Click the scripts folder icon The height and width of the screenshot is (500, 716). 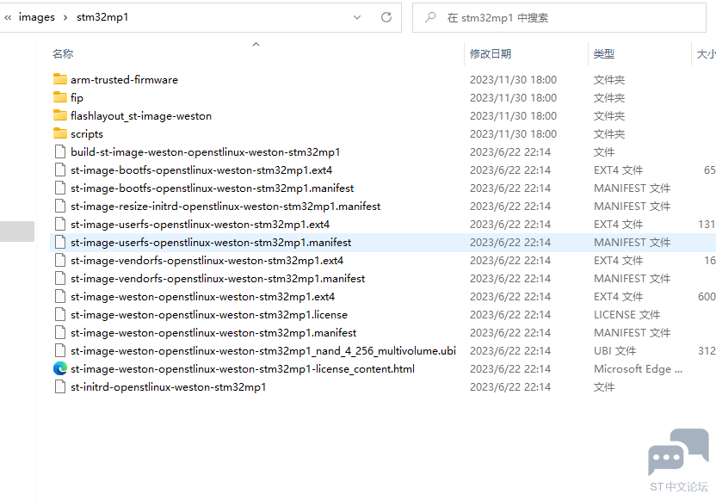tap(60, 133)
